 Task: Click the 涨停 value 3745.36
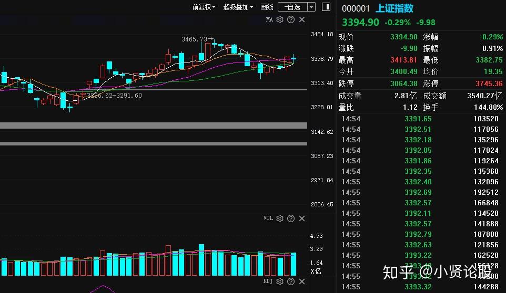pos(489,83)
